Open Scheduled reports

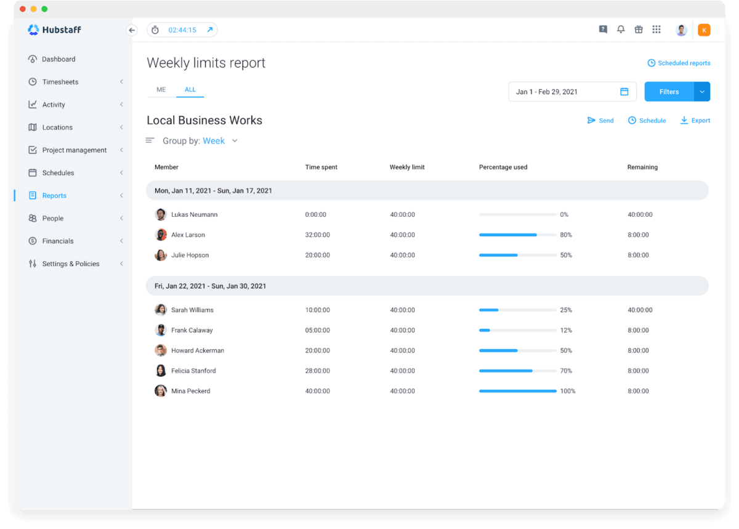click(679, 63)
